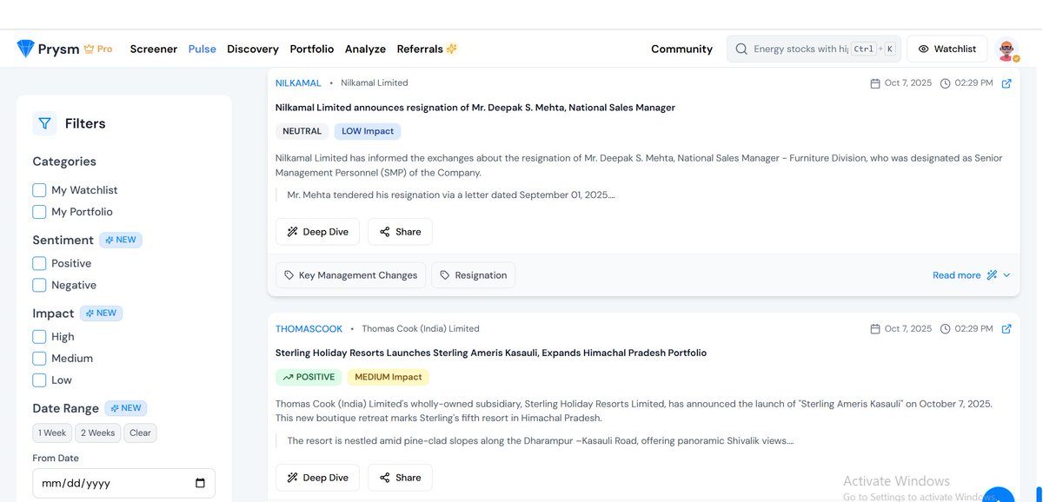This screenshot has width=1043, height=502.
Task: Check the Low impact filter
Action: pyautogui.click(x=39, y=380)
